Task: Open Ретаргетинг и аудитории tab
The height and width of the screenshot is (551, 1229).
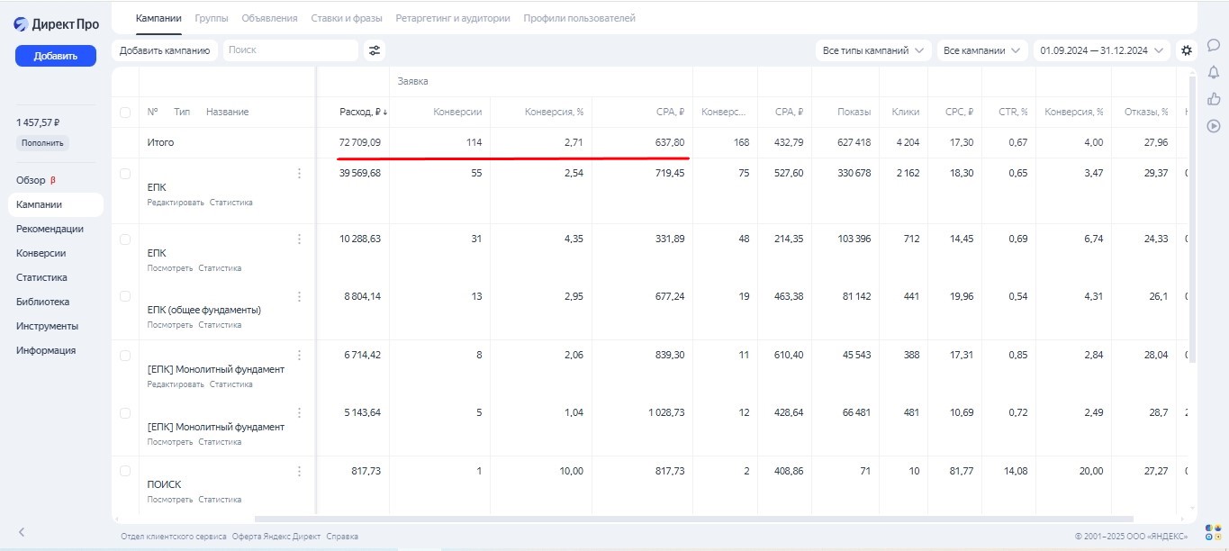Action: (453, 18)
